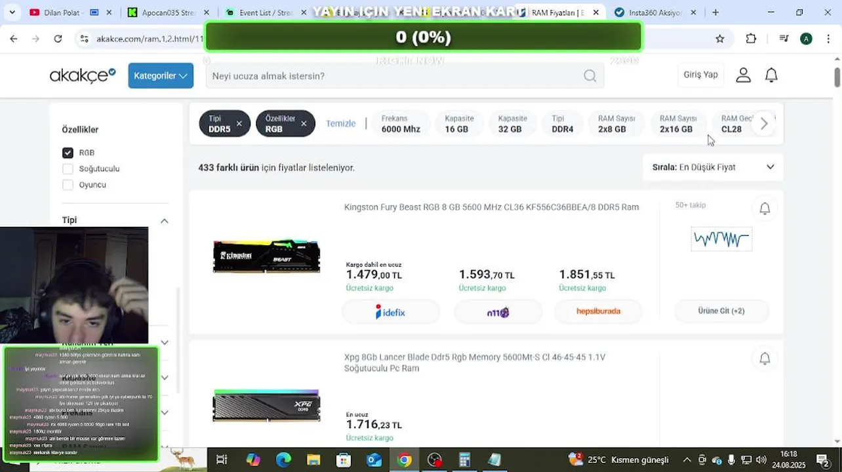Click the search magnifier icon
Viewport: 842px width, 472px height.
pos(590,76)
